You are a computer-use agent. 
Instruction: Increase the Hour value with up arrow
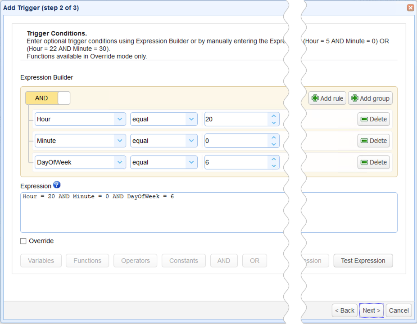(x=274, y=116)
